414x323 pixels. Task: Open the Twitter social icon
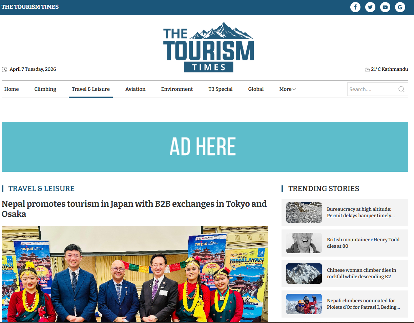pyautogui.click(x=370, y=7)
